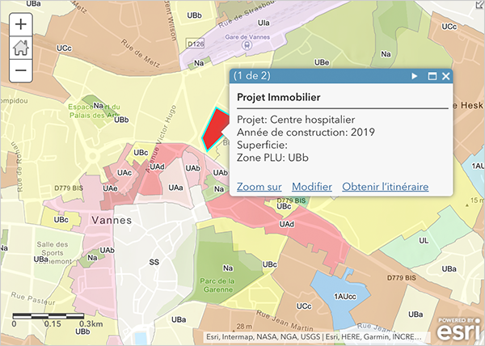Click the popup title Projet Immobilier
485x346 pixels.
coord(279,97)
